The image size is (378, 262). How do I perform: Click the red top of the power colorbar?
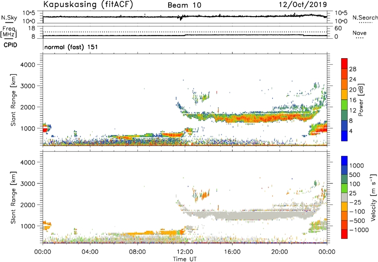click(x=344, y=63)
